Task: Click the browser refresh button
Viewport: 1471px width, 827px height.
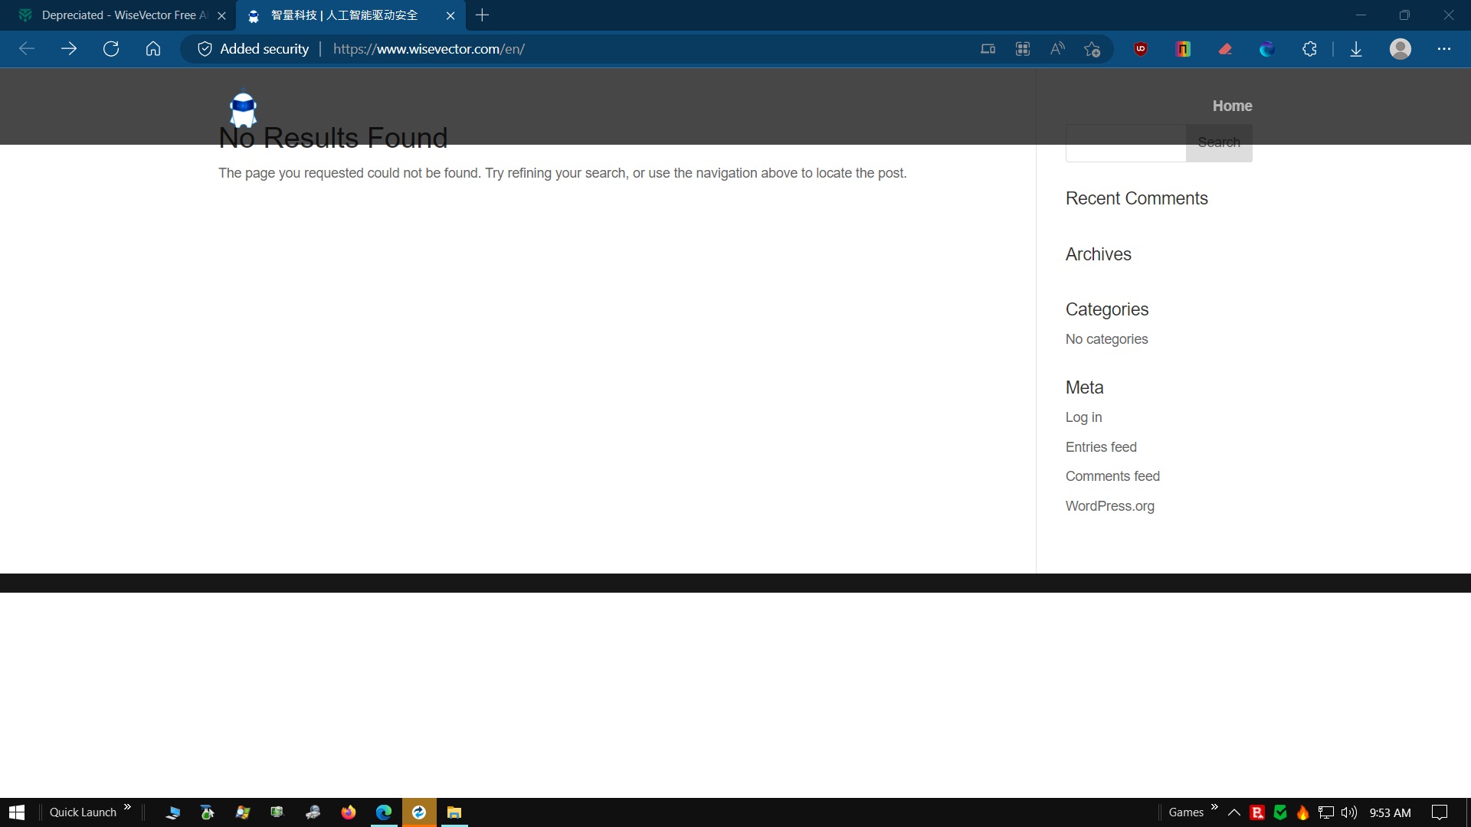Action: tap(111, 49)
